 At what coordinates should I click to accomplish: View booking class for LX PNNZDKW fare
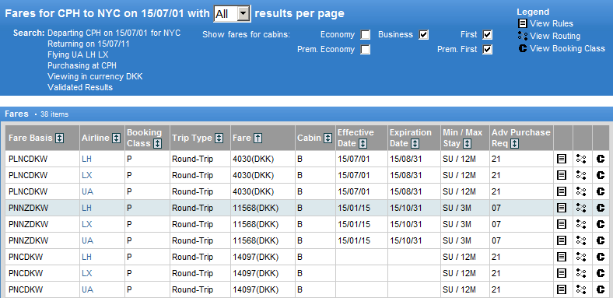600,225
